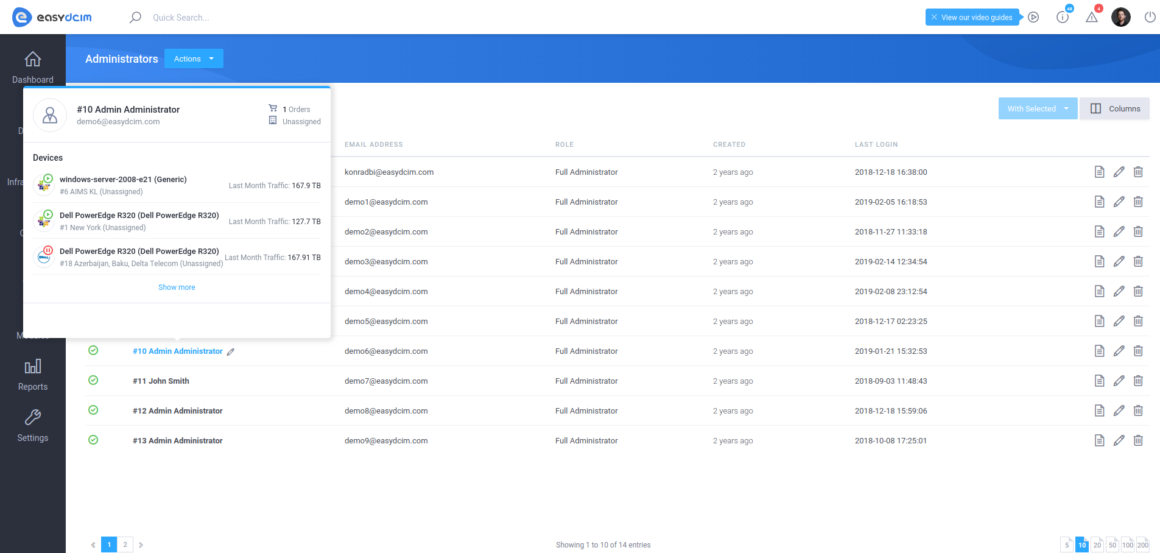Click the popup user avatar icon
Screen dimensions: 1160x553
tap(50, 115)
